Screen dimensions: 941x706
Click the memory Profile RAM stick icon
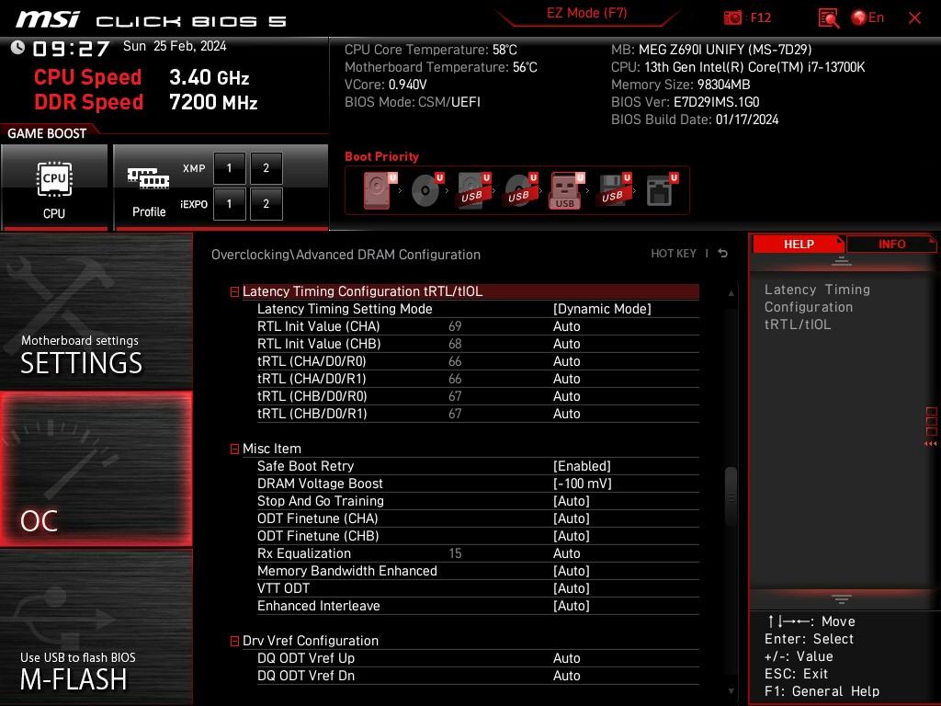(148, 178)
